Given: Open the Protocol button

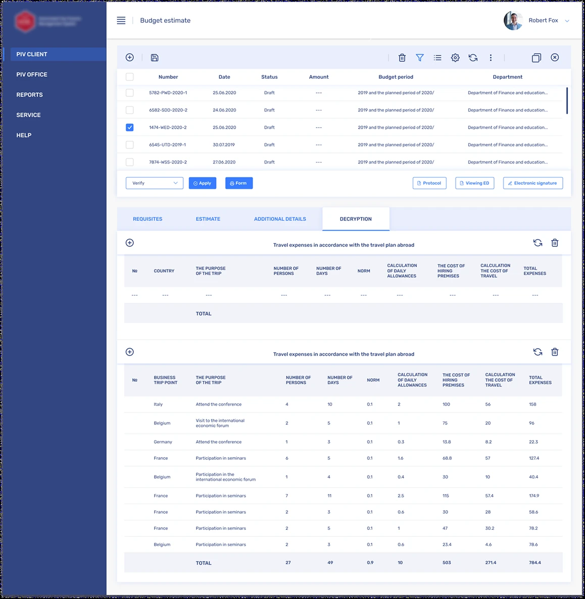Looking at the screenshot, I should coord(429,183).
